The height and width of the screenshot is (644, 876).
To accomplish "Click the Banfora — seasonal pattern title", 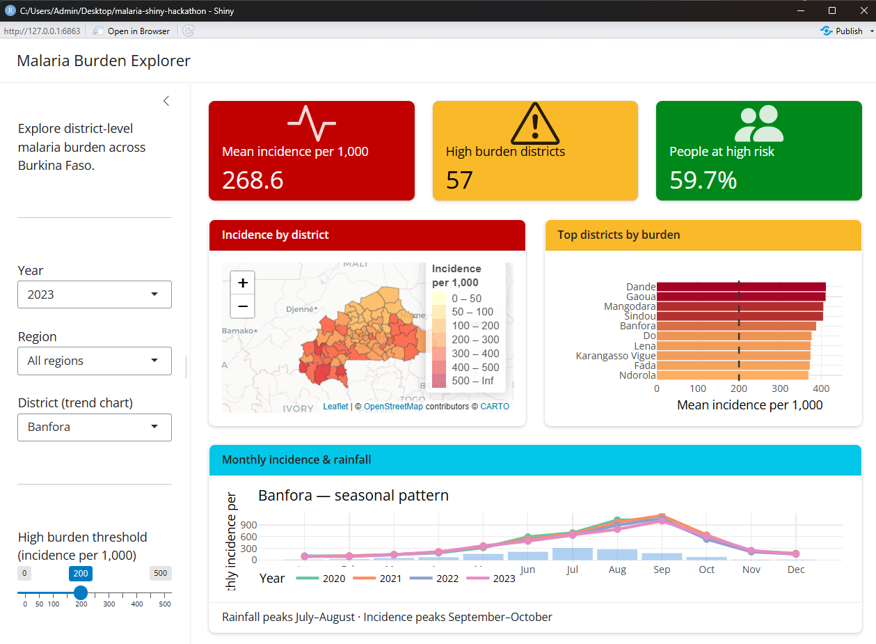I will (353, 496).
